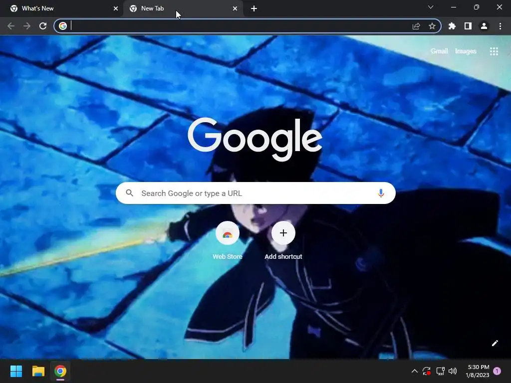Screen dimensions: 511x383
Task: Switch to the What's New tab
Action: [61, 8]
